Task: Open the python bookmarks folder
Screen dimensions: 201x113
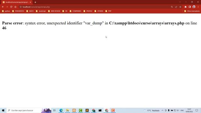Action: click(6, 11)
